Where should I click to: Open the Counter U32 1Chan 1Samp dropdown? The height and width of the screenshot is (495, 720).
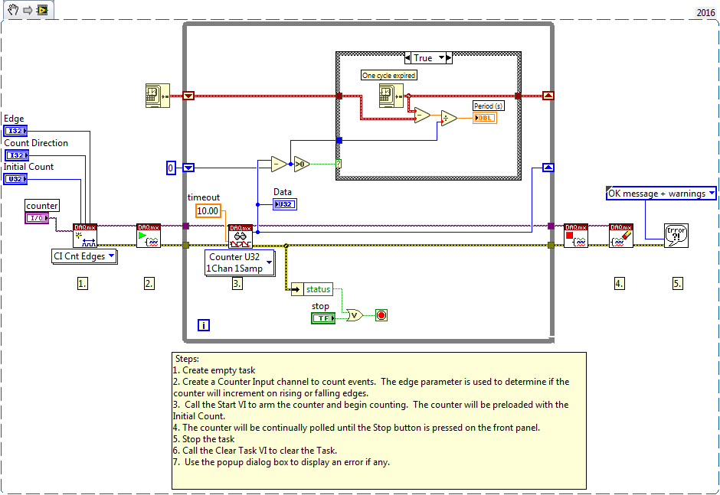tap(240, 263)
